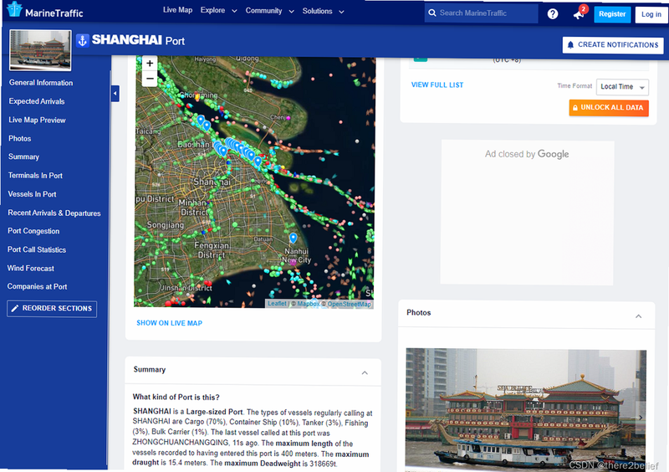Advance to the next port photo arrow

point(640,418)
